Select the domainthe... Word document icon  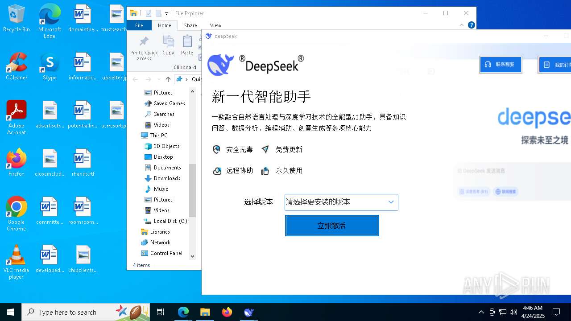(x=83, y=18)
